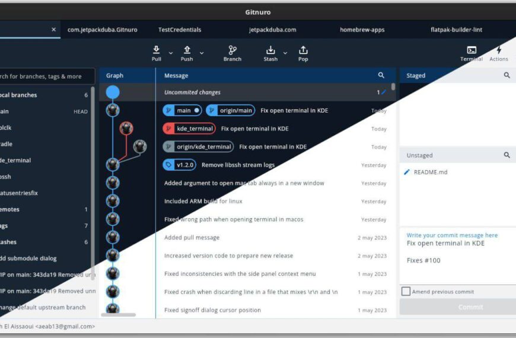Screen dimensions: 516x338
Task: Open the Pull options dropdown arrow
Action: (171, 53)
